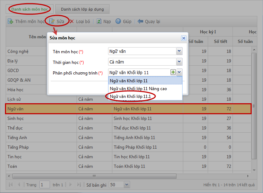Choose Ngữ văn Khối lớp 11 Nâng cao
This screenshot has width=263, height=193.
(x=145, y=89)
